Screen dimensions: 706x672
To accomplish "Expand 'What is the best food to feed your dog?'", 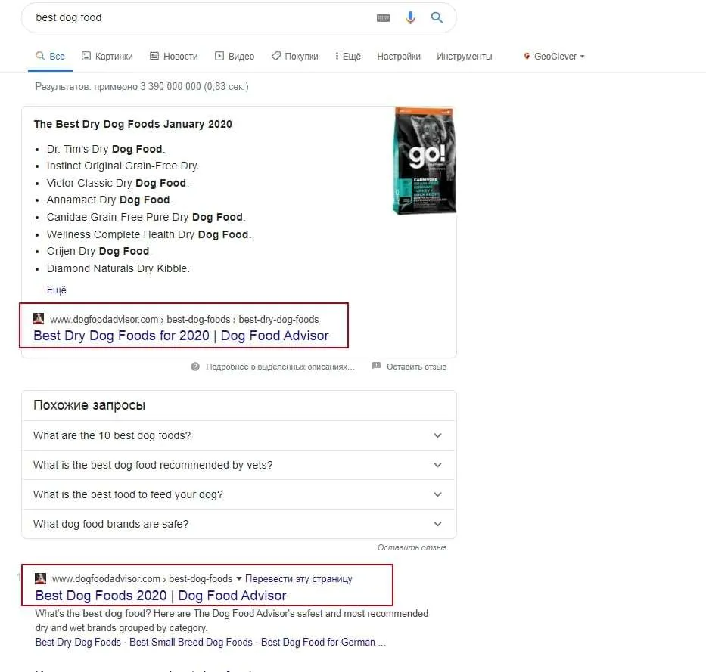I will tap(238, 494).
